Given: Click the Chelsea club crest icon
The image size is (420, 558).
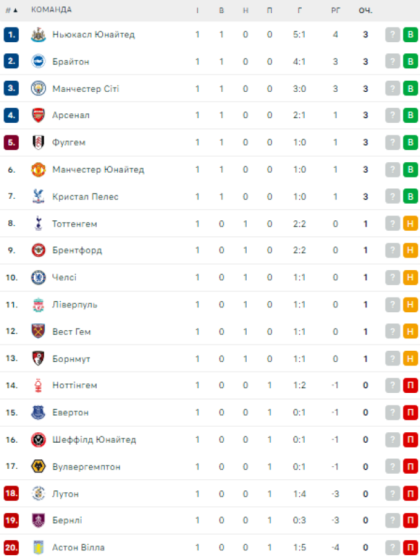Looking at the screenshot, I should coord(38,277).
